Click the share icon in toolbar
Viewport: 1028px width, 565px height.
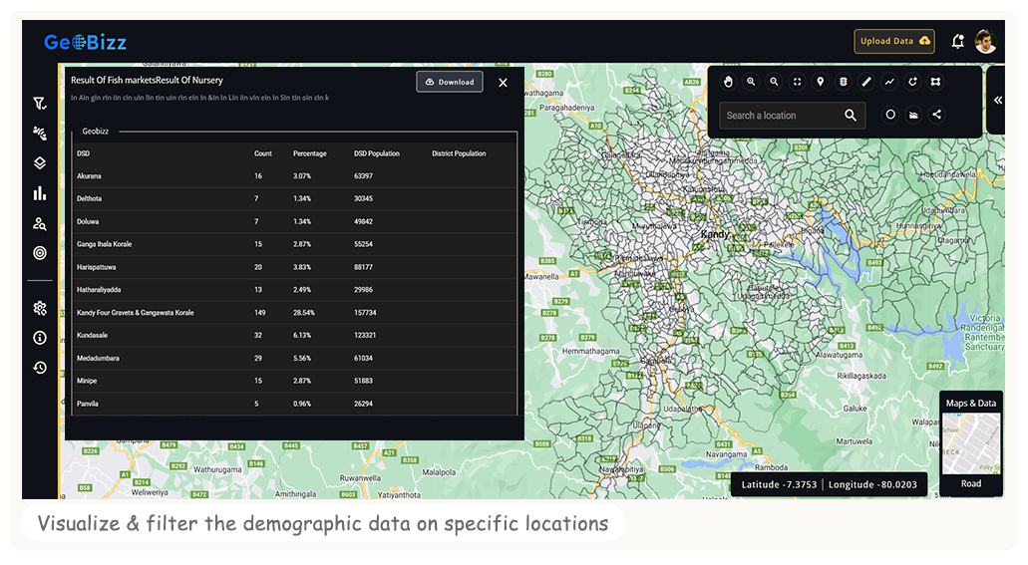pyautogui.click(x=937, y=115)
